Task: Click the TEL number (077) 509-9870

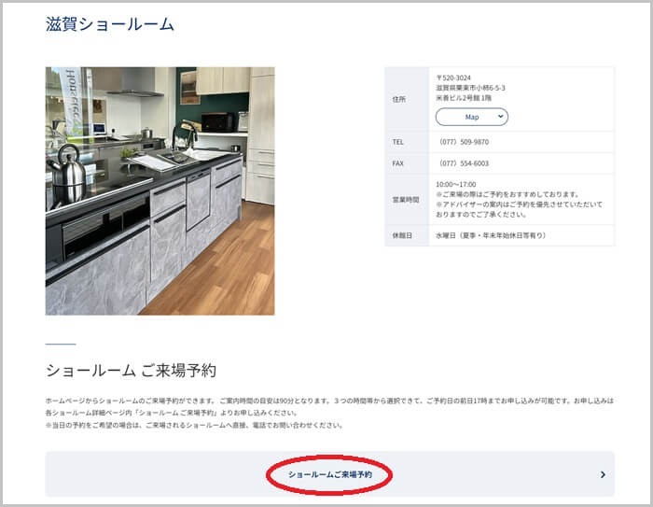Action: [x=464, y=142]
